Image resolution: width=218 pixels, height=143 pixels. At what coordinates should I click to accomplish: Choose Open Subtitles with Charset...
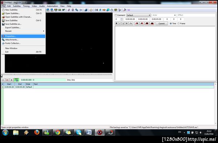[23, 17]
